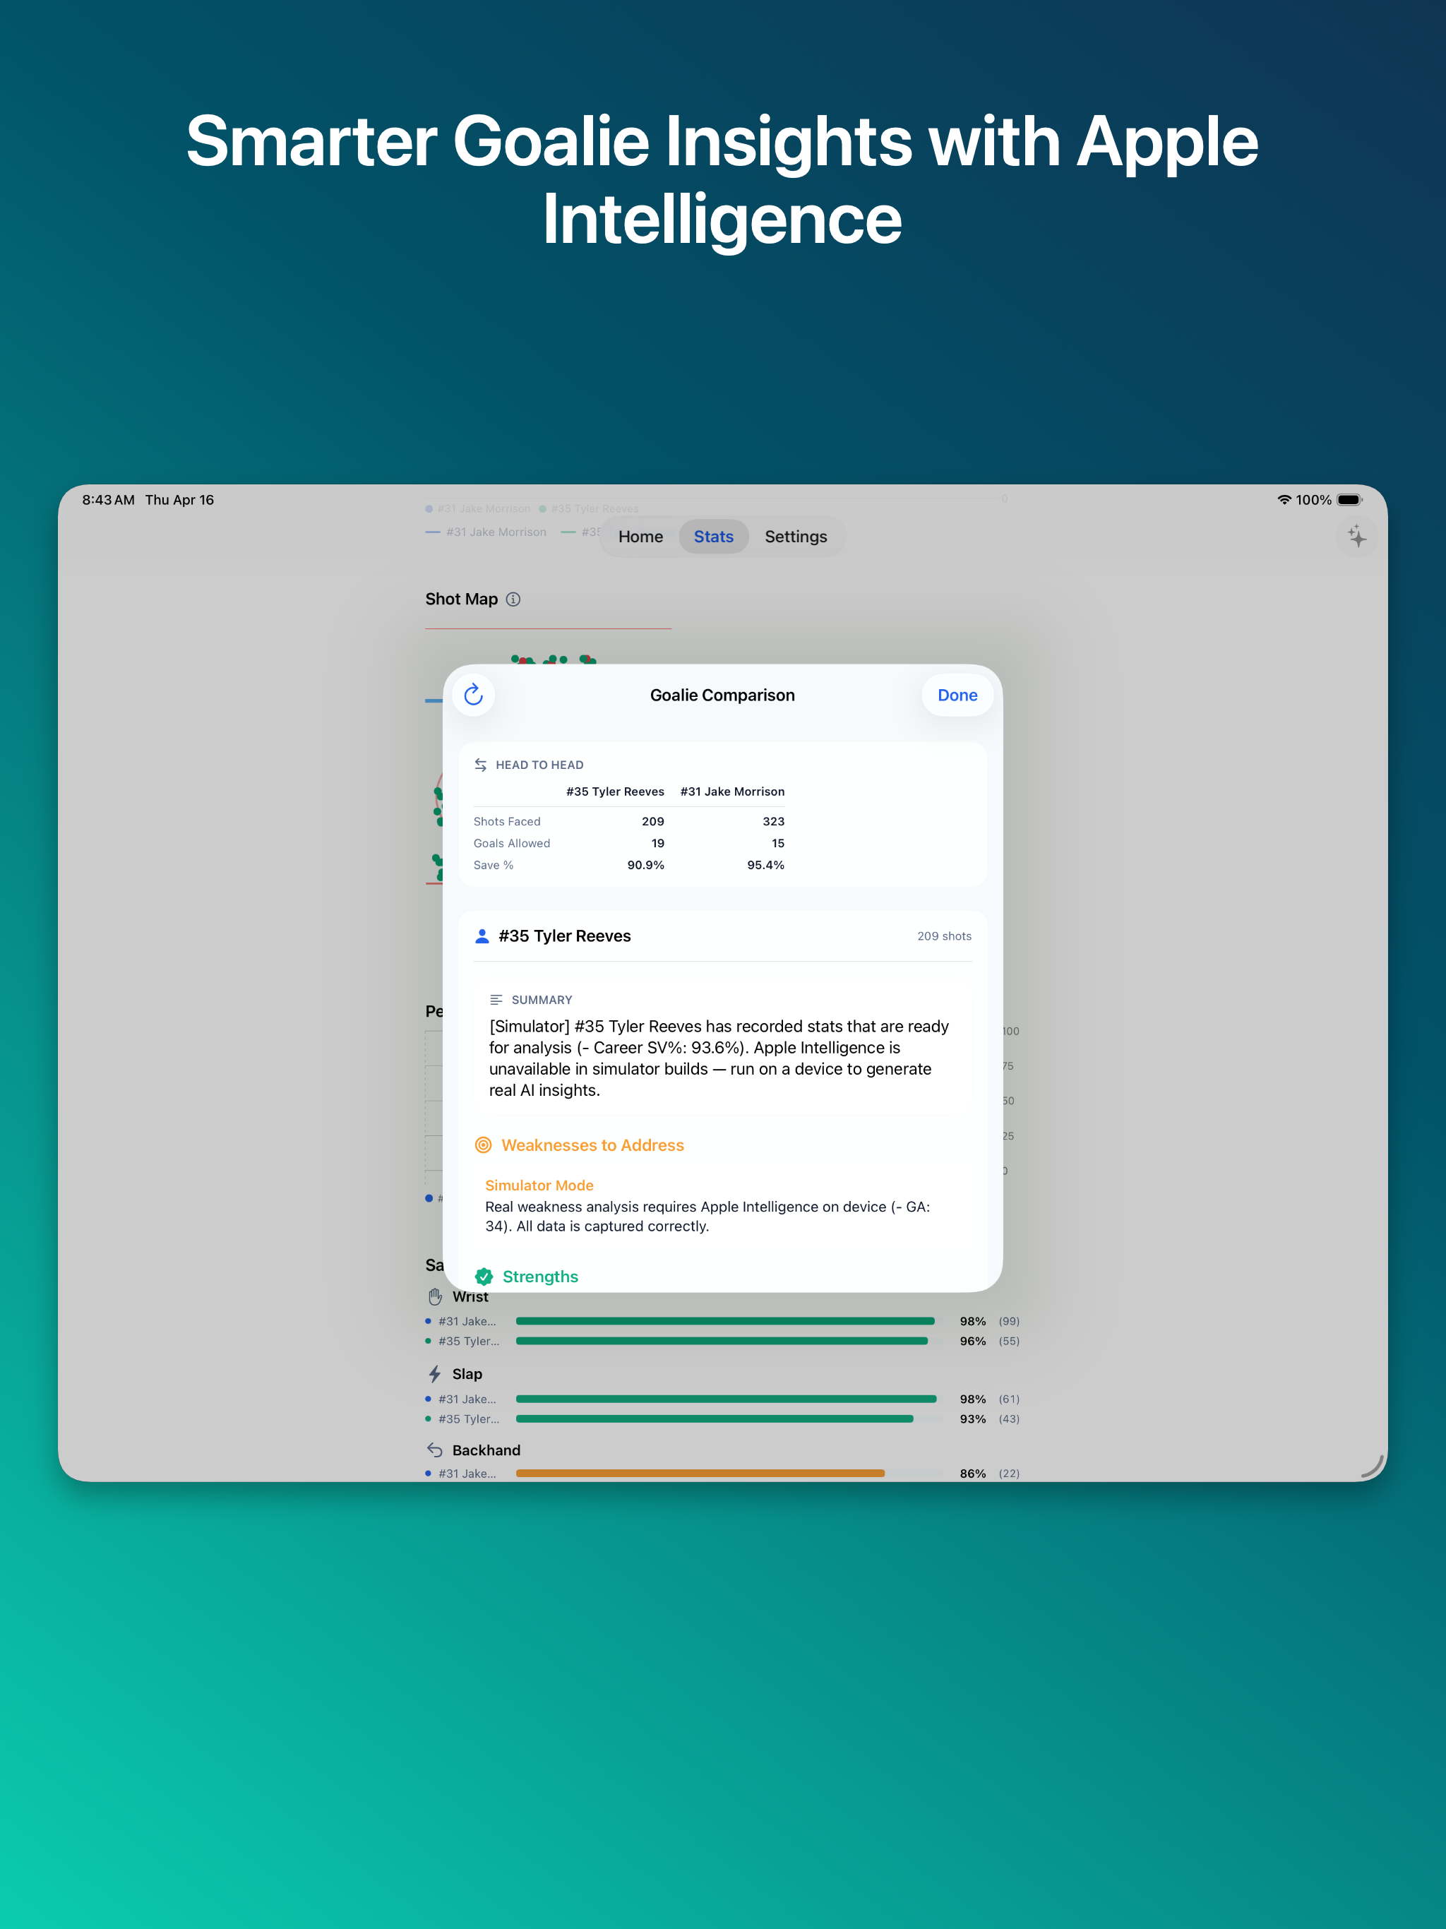Click the "#31 Jake..." label under Wrist

click(x=467, y=1321)
